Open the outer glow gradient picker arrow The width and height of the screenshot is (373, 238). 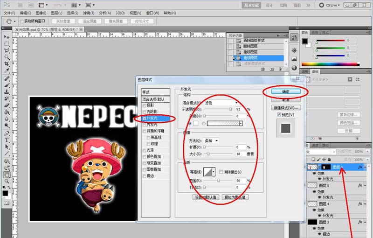(x=241, y=124)
